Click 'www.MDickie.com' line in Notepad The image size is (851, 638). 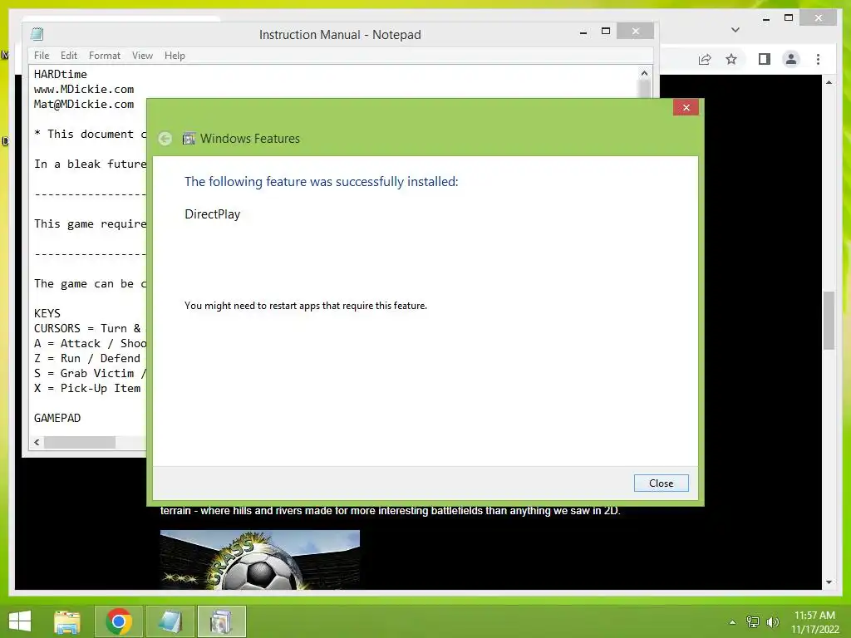pyautogui.click(x=84, y=89)
